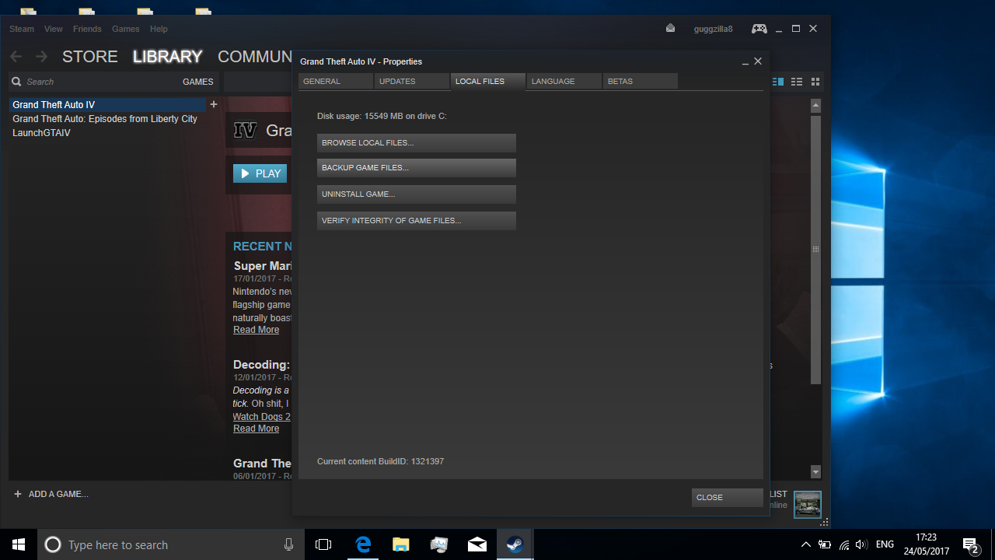Click the GTA IV game logo icon
This screenshot has width=995, height=560.
coord(246,130)
